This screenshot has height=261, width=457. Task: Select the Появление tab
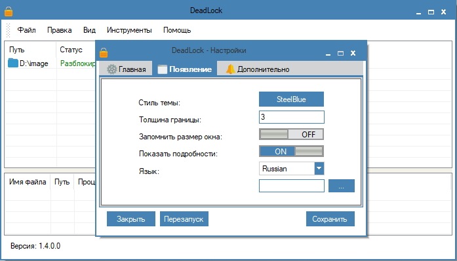tap(184, 69)
